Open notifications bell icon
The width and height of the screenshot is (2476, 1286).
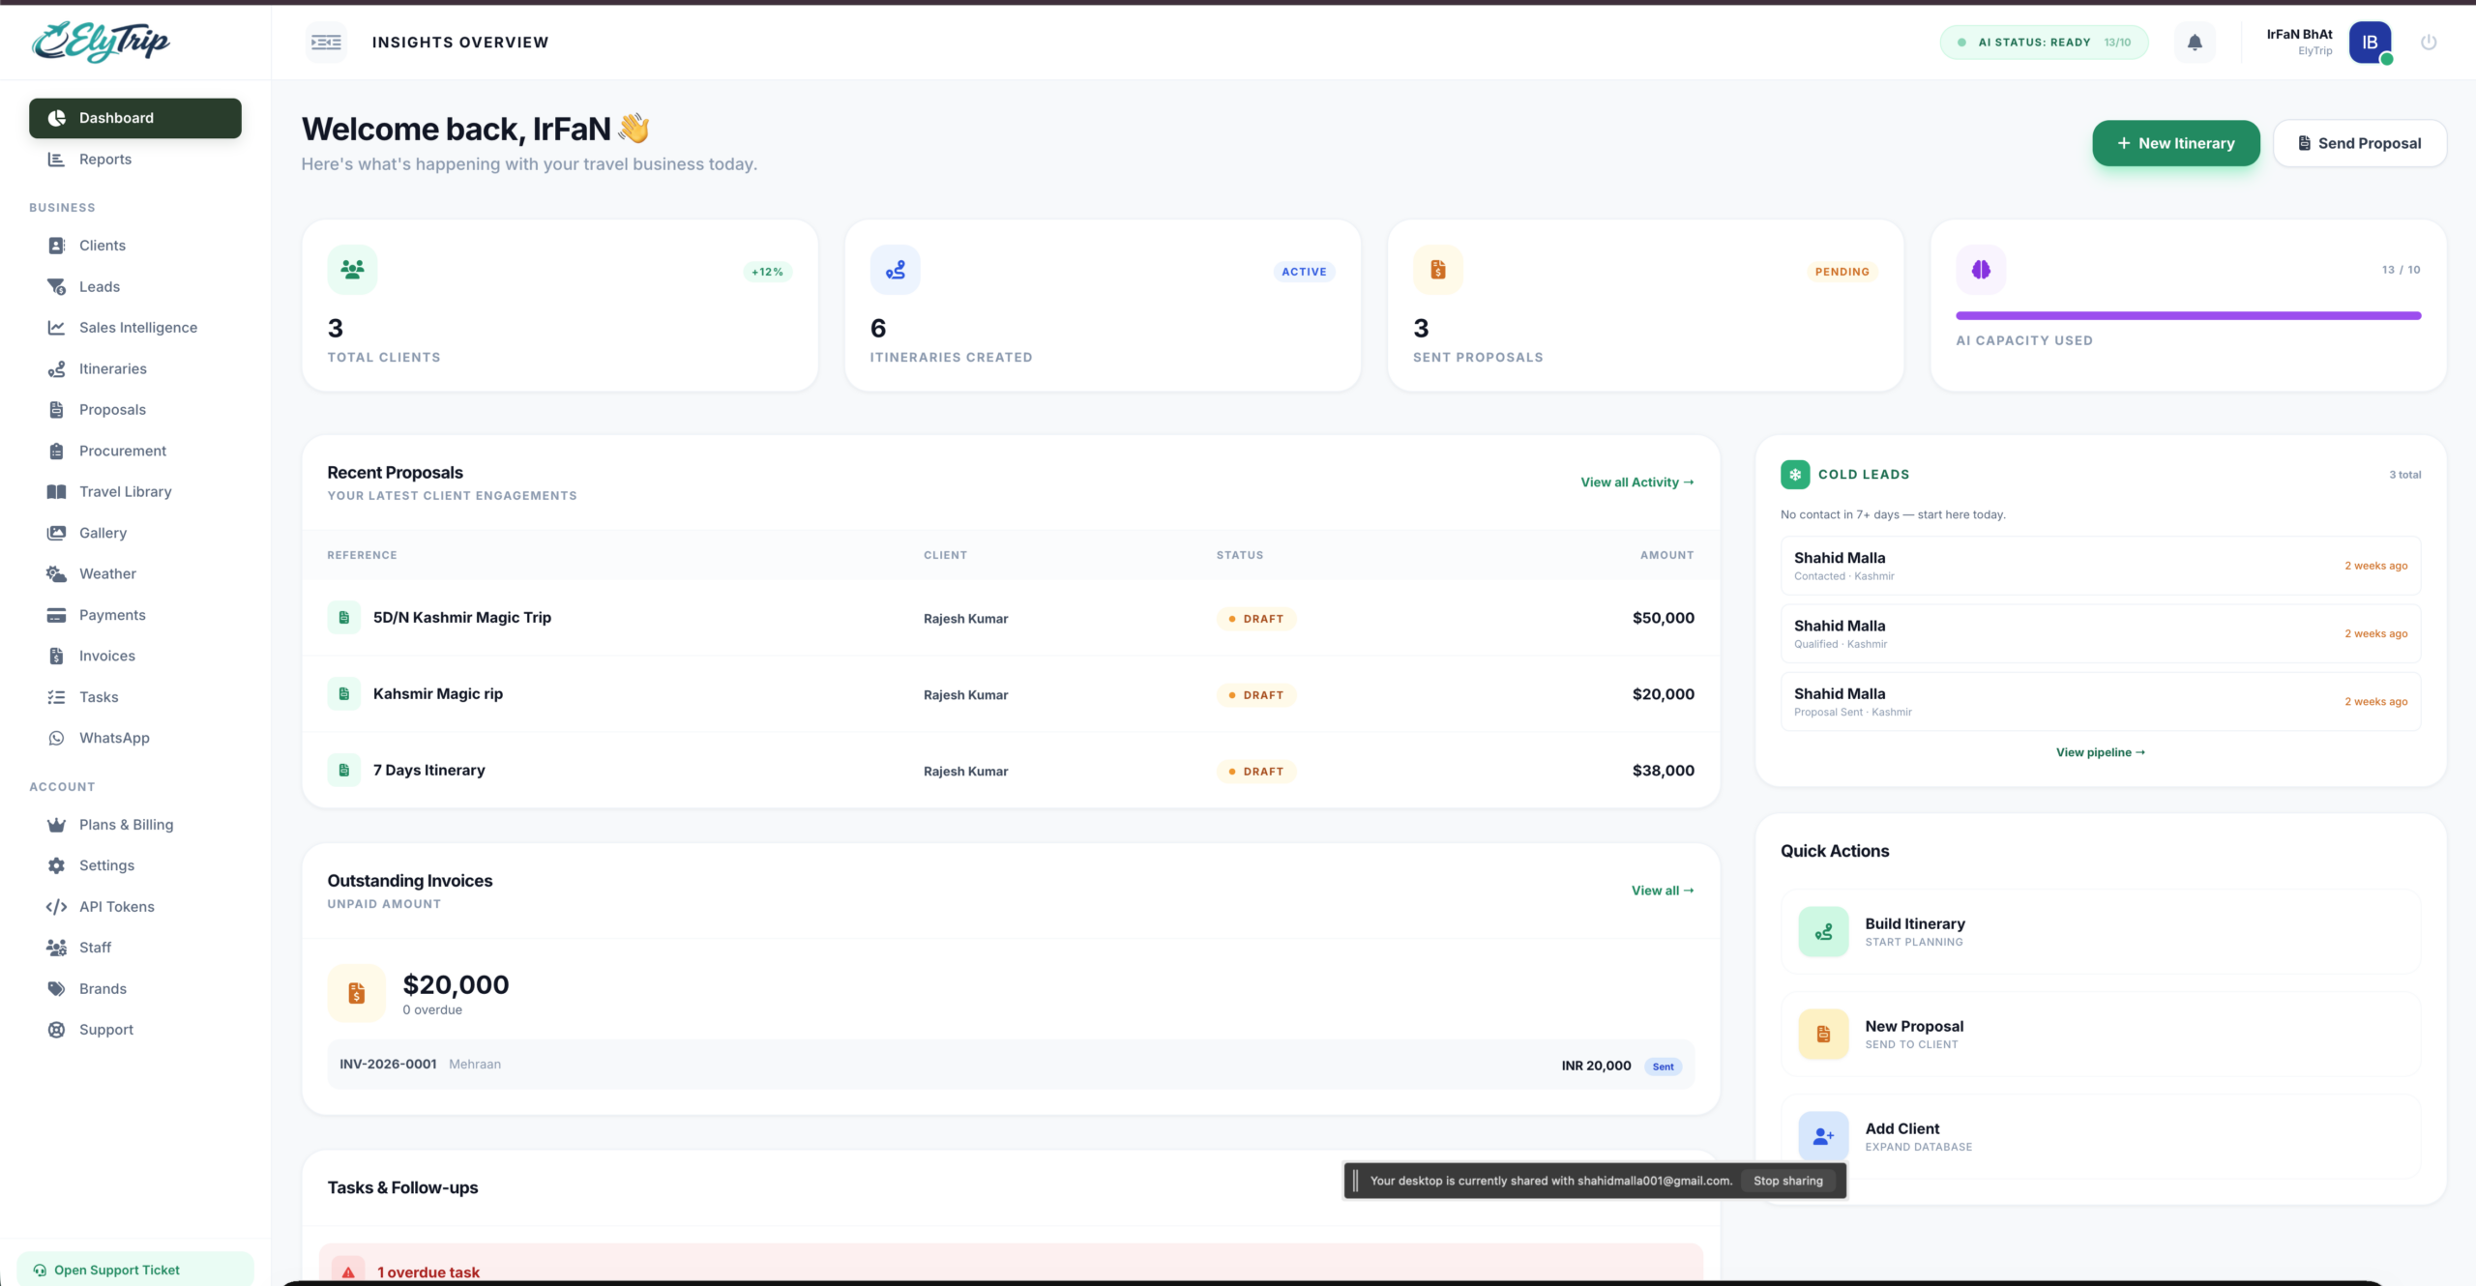(x=2195, y=43)
